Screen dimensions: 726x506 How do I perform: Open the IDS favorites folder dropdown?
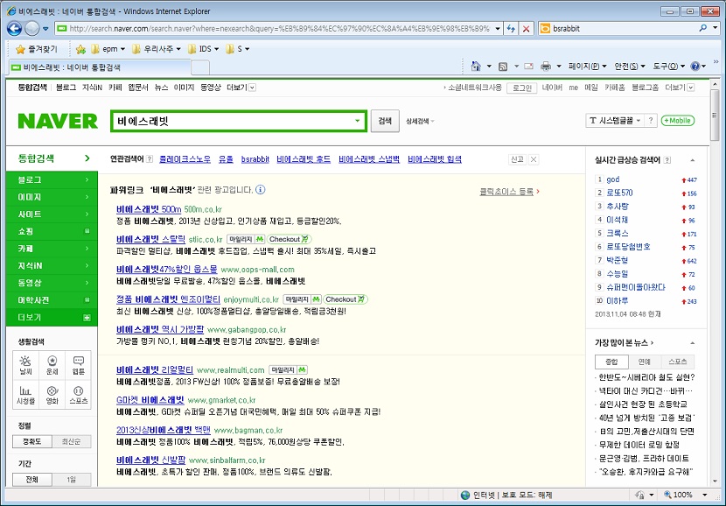[x=202, y=49]
